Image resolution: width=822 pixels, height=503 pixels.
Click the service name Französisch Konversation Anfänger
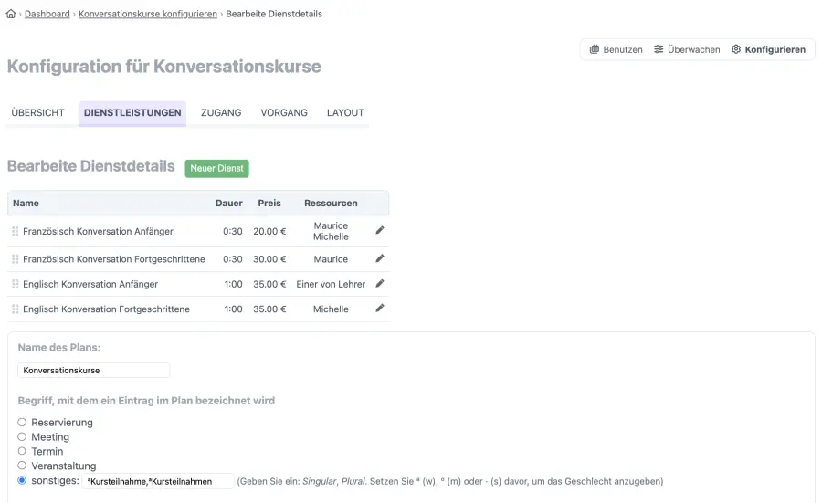98,231
